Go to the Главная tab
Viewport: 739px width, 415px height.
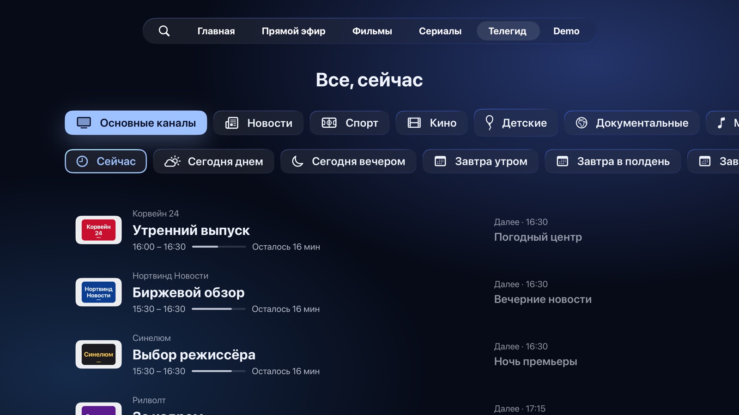[216, 31]
